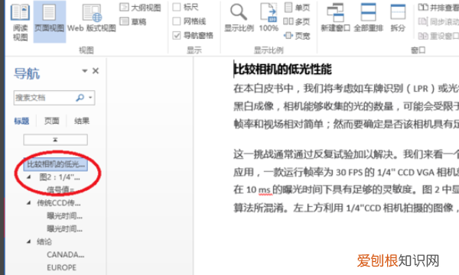
Task: Set zoom to 100%
Action: pyautogui.click(x=269, y=18)
